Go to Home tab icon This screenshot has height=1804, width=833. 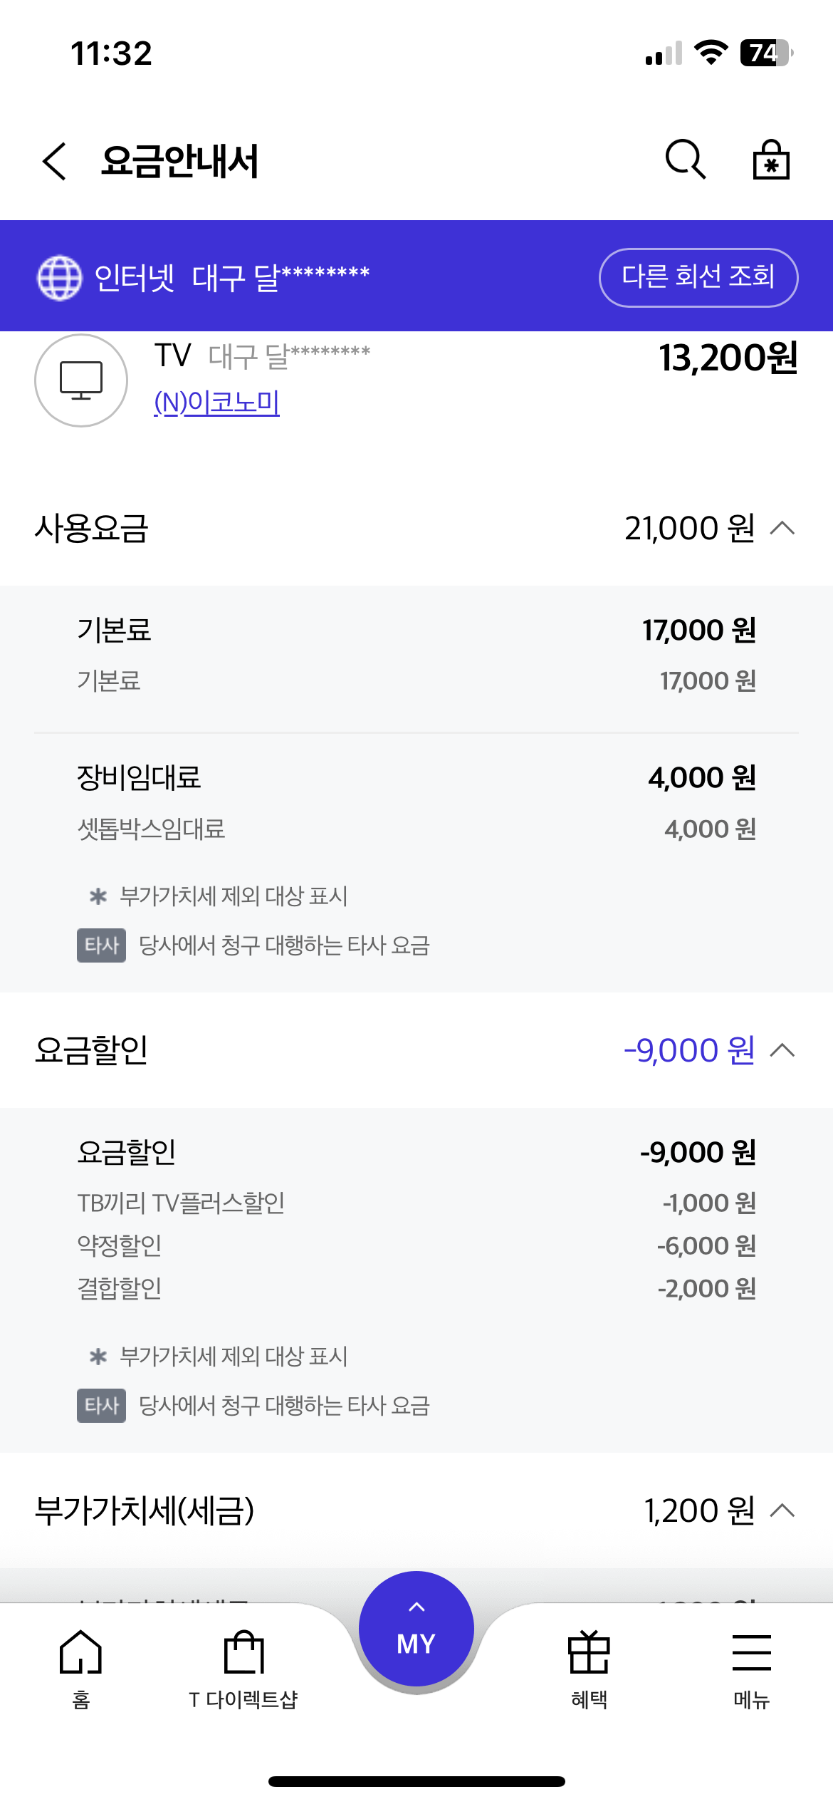(x=81, y=1652)
